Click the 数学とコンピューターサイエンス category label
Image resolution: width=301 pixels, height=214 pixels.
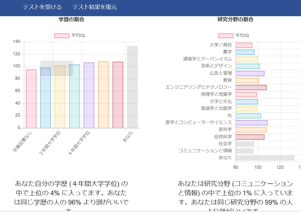point(199,122)
